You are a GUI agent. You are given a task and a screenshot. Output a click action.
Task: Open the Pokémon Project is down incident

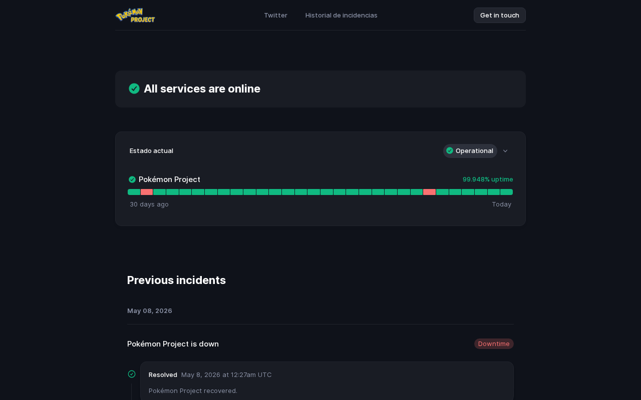tap(173, 343)
